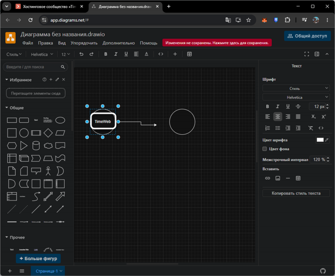
Task: Select the ellipse shape in Общие
Action: pyautogui.click(x=60, y=120)
